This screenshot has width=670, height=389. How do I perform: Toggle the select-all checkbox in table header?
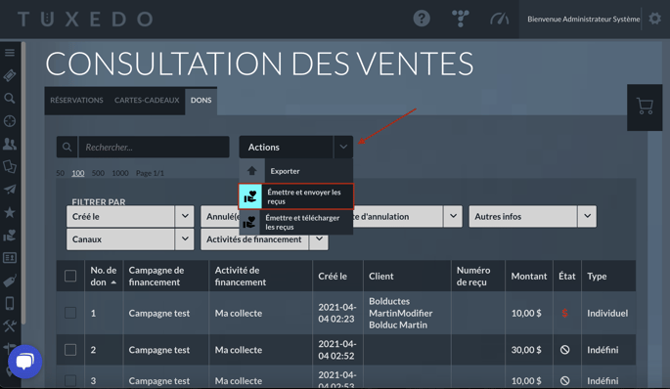coord(70,276)
